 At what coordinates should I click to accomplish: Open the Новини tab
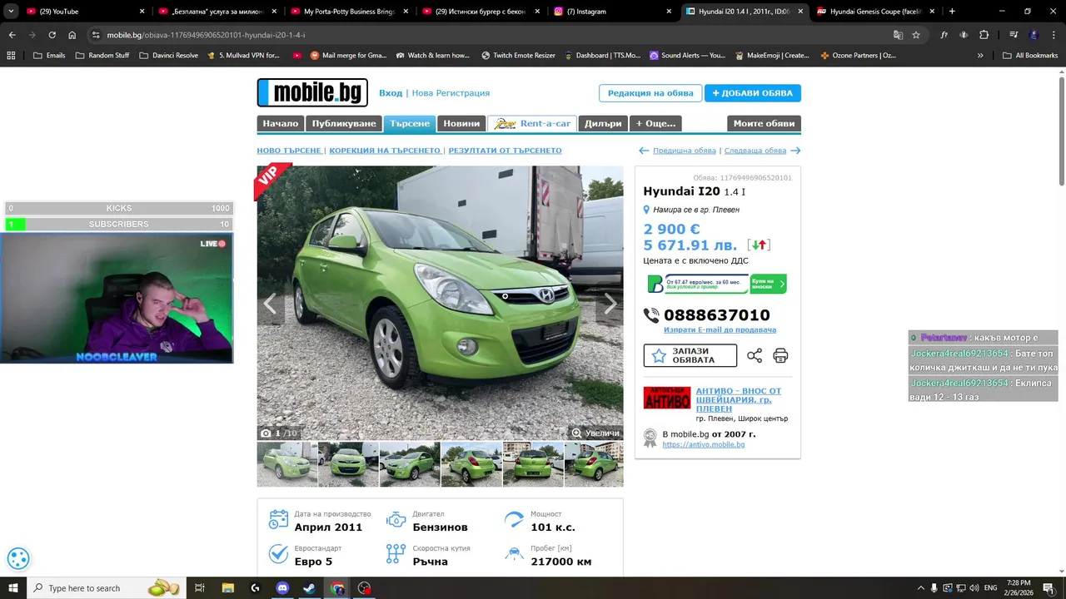[461, 123]
